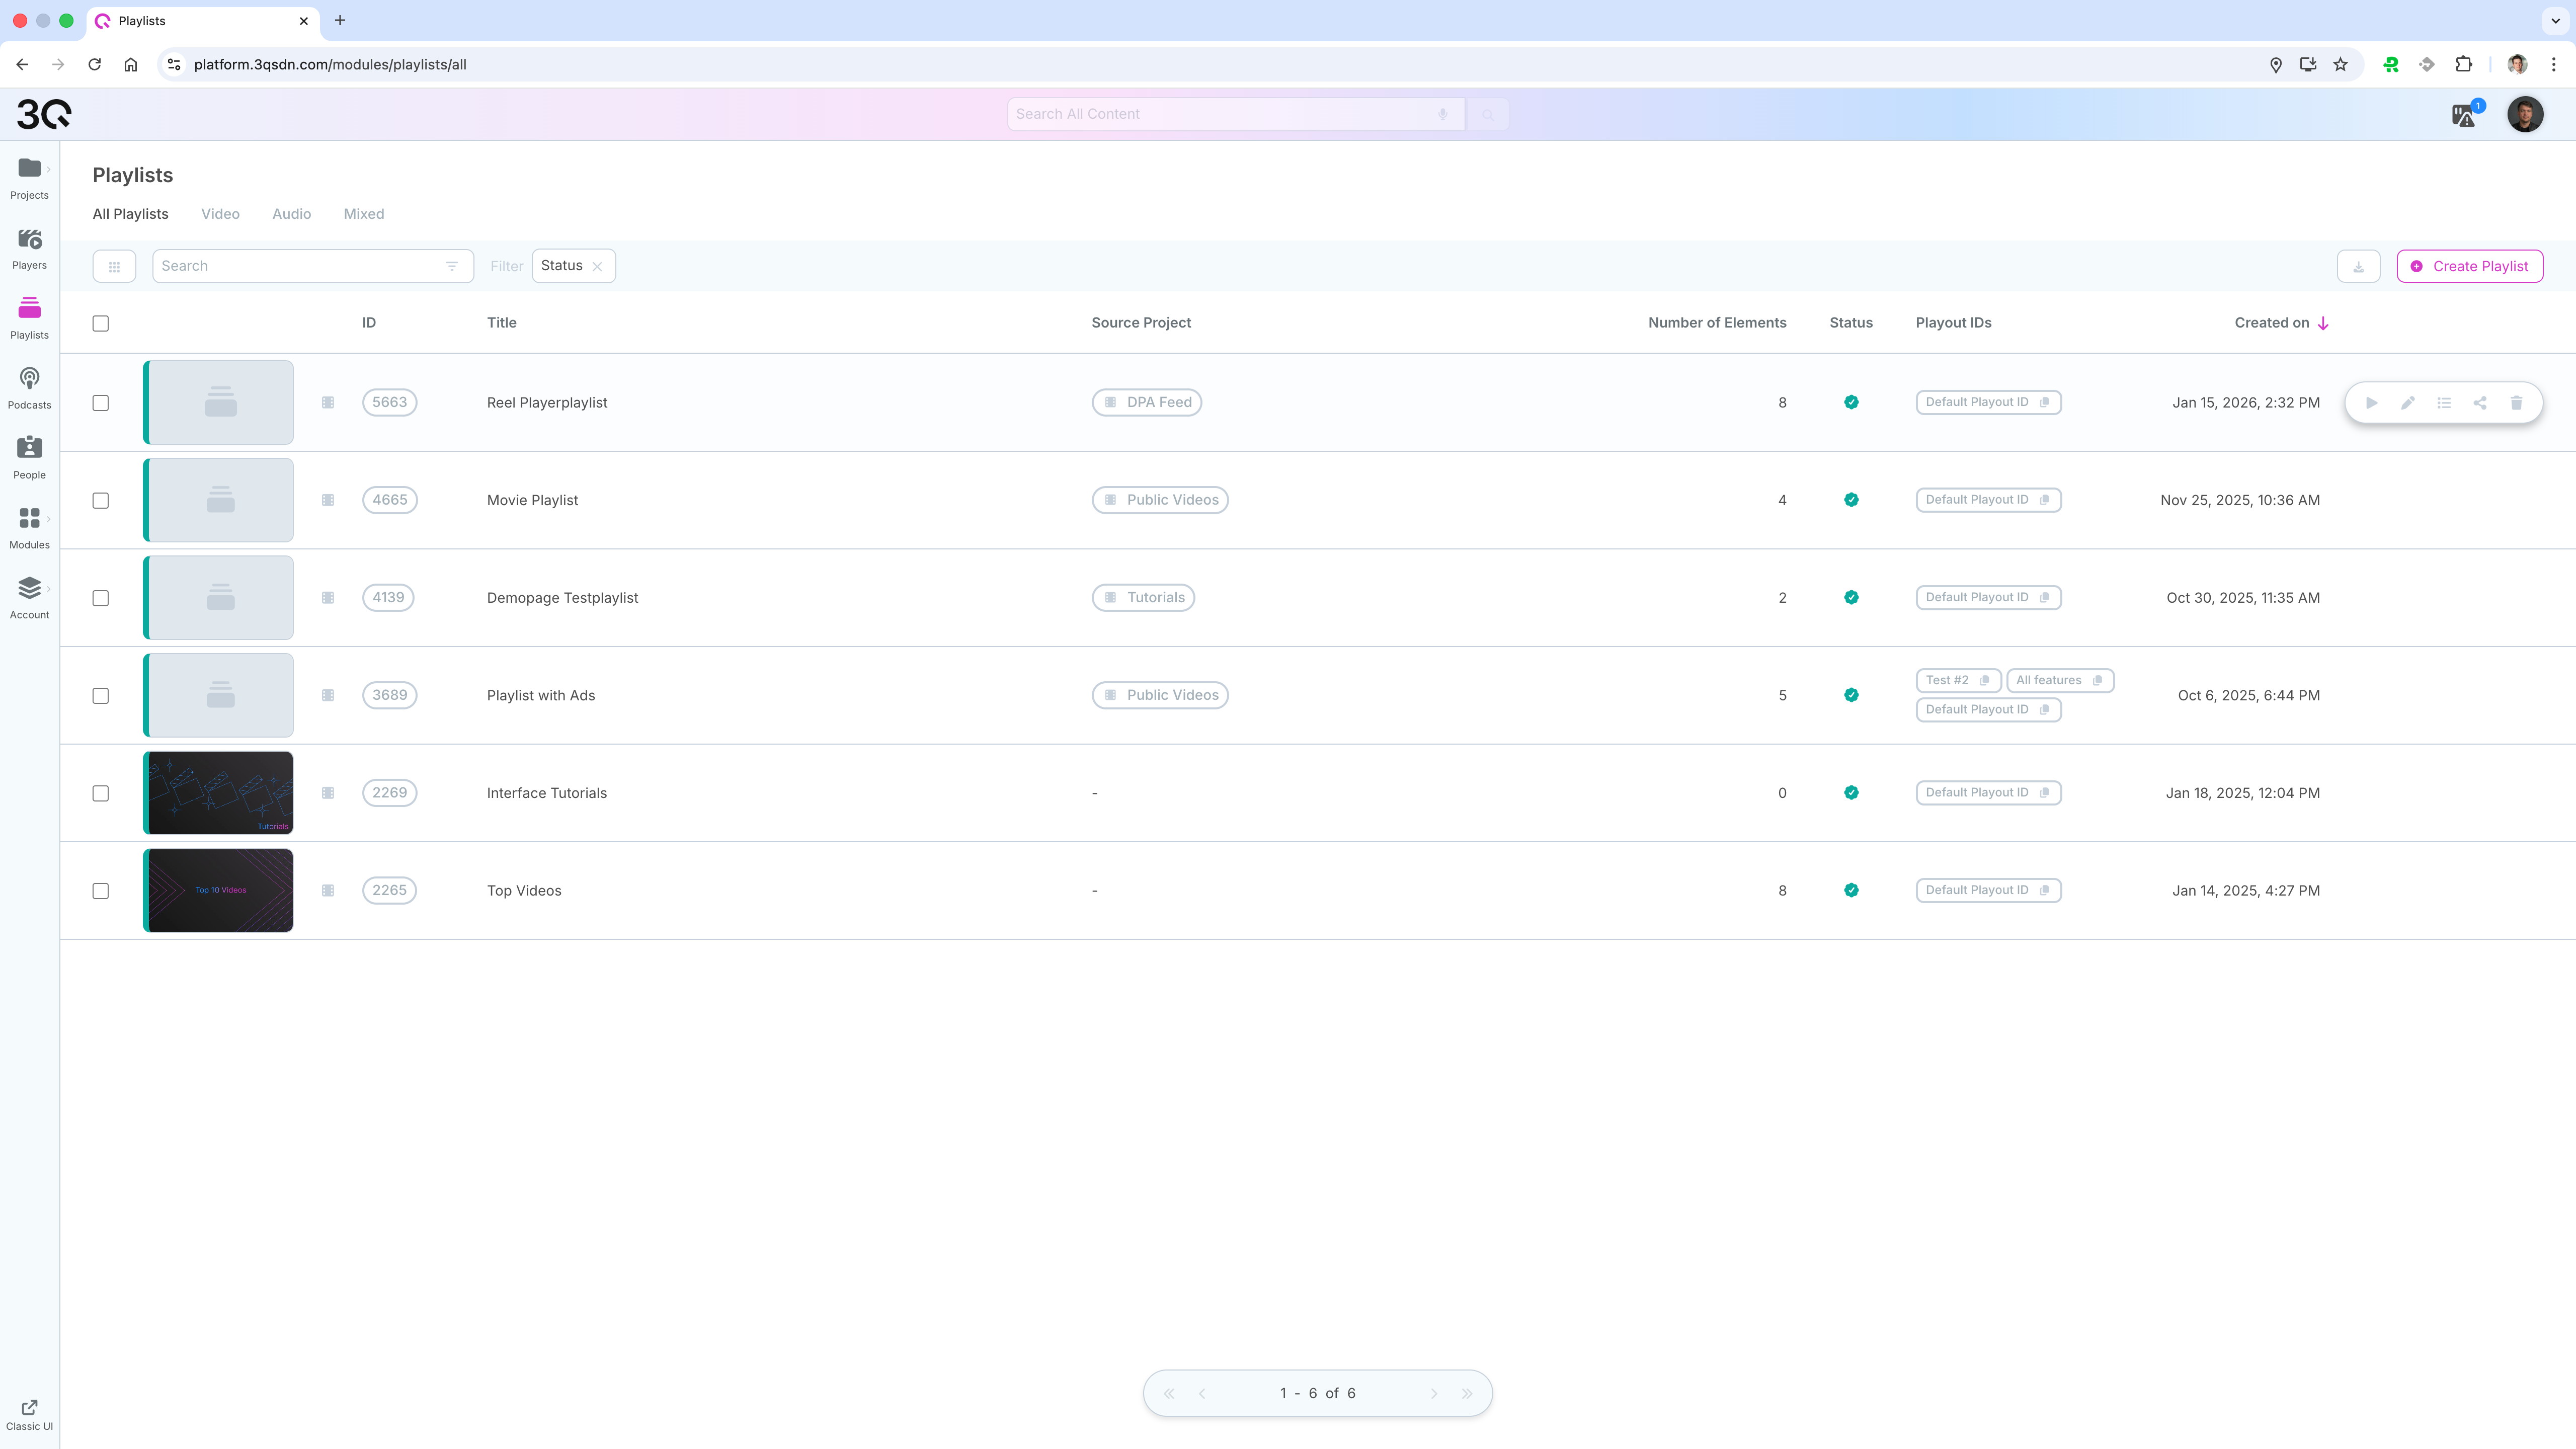This screenshot has height=1449, width=2576.
Task: Play the Reel Playerplaylist
Action: click(2371, 403)
